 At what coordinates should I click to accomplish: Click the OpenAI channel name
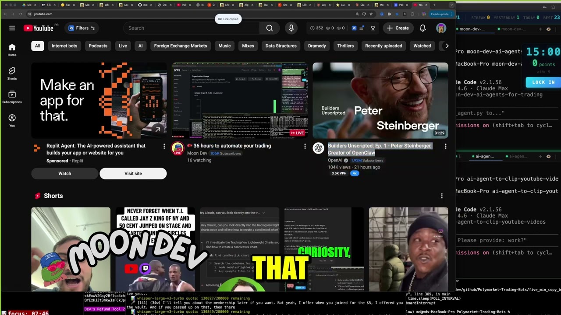(336, 160)
